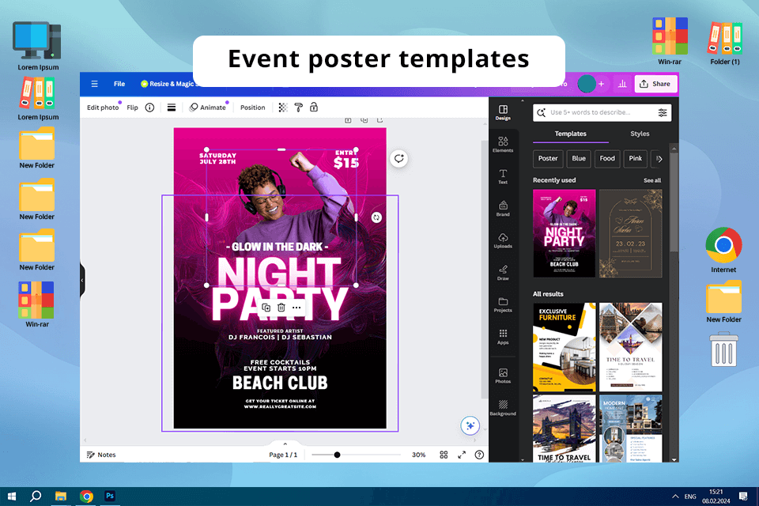Click the comment bubble icon beside canvas

(398, 158)
